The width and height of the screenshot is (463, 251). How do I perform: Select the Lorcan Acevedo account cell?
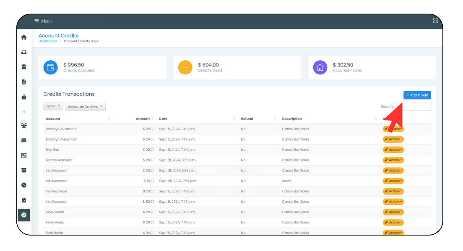(x=59, y=160)
